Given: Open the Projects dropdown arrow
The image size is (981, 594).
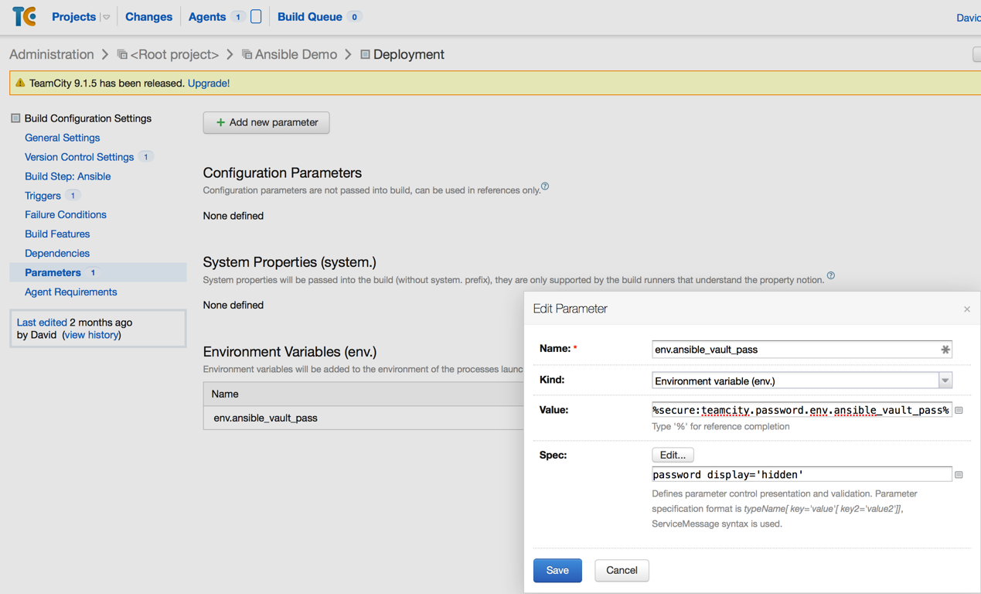Looking at the screenshot, I should coord(106,17).
